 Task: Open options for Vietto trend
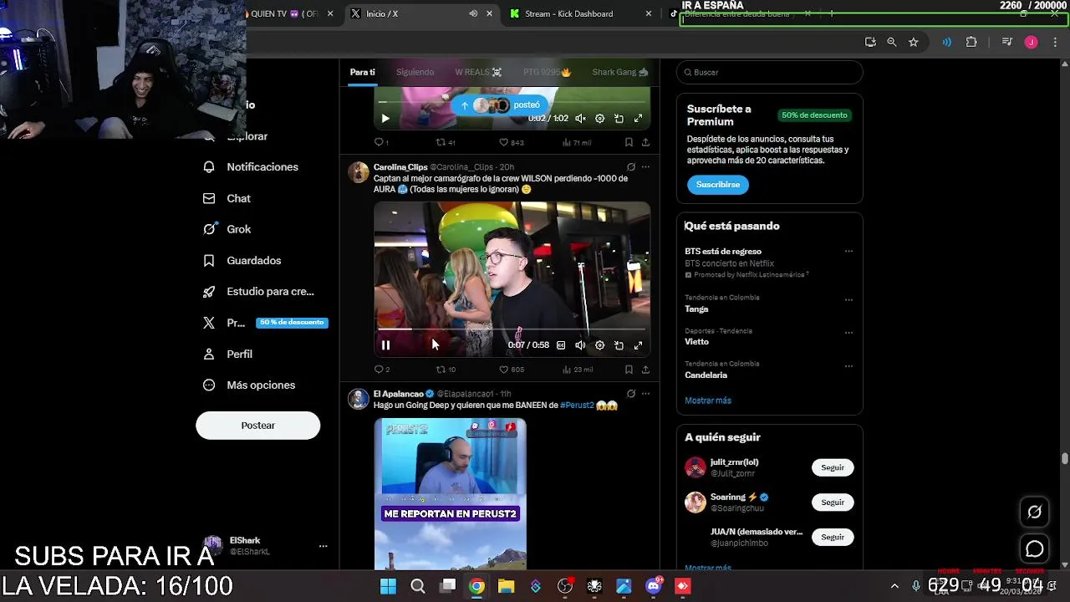point(848,332)
